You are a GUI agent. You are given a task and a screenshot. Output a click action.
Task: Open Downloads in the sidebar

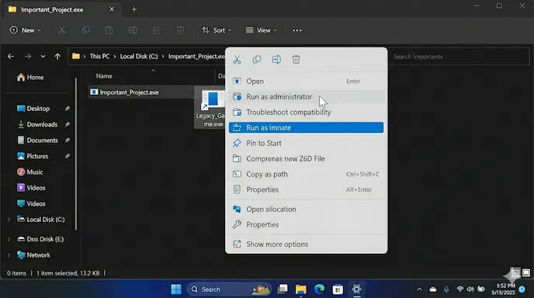pos(37,125)
